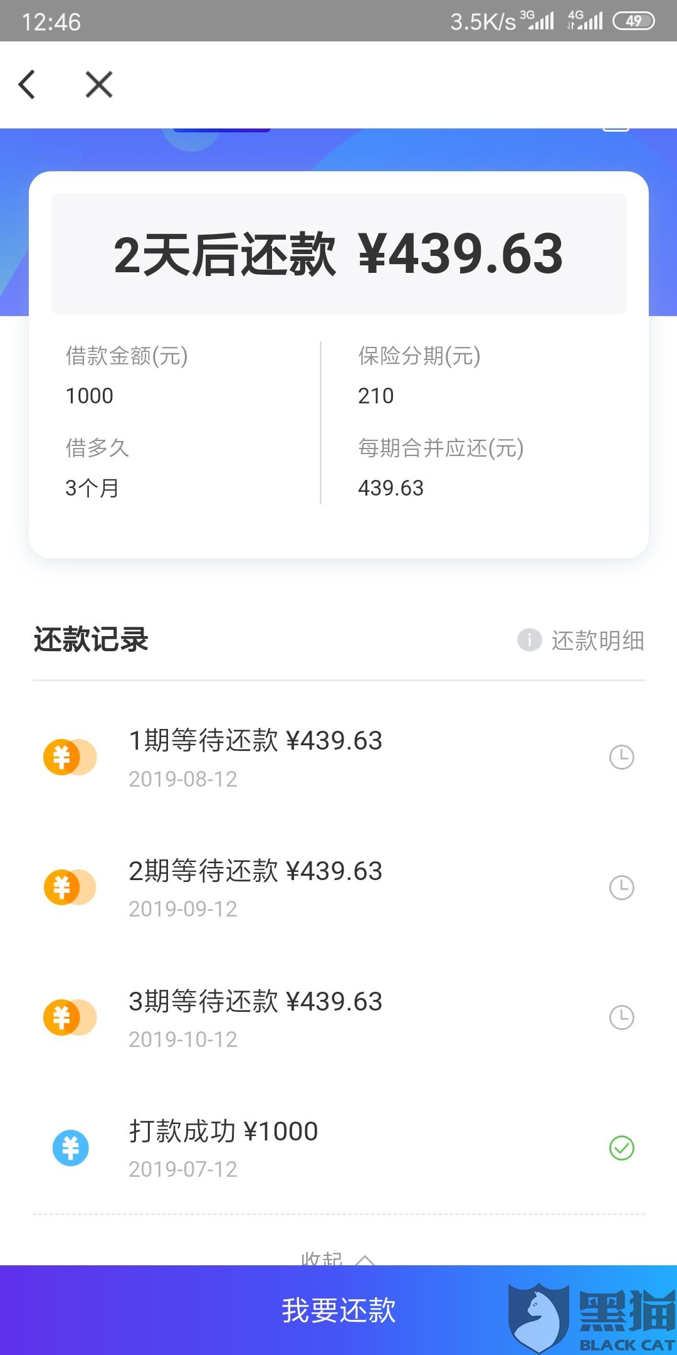Screen dimensions: 677x1355
Task: Select the 3期等待还款 ¥439.63 record
Action: point(338,1018)
